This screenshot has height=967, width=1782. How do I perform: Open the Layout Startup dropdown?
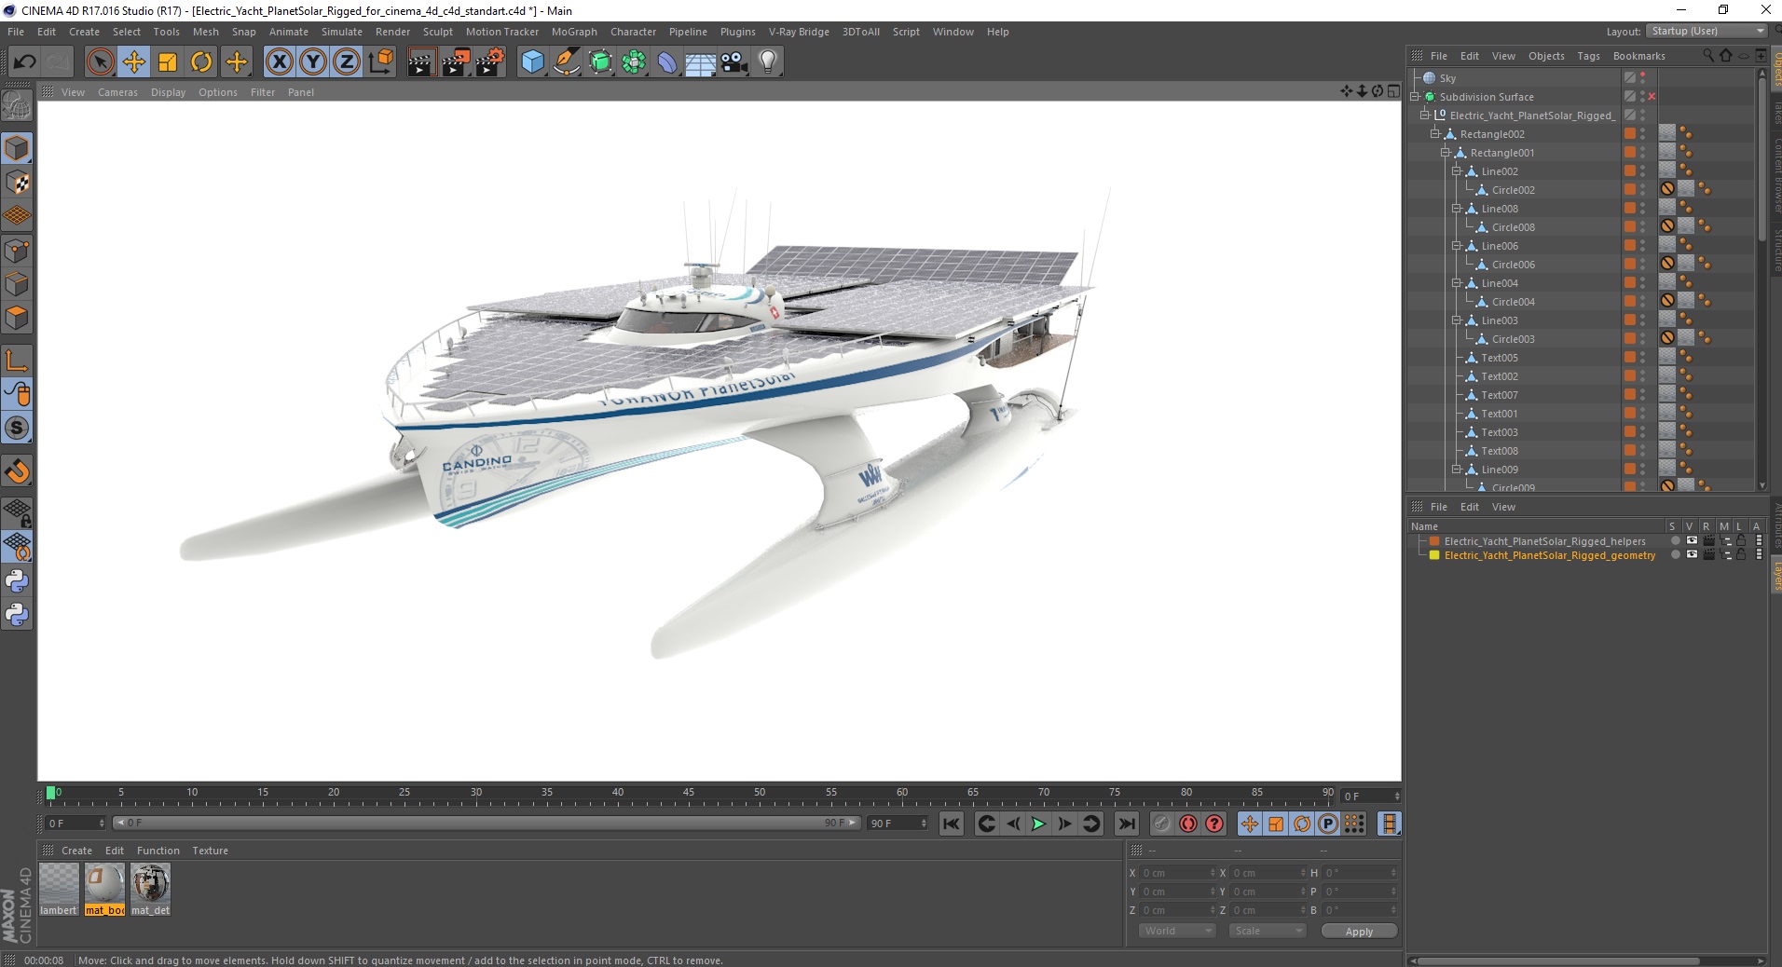(1707, 31)
